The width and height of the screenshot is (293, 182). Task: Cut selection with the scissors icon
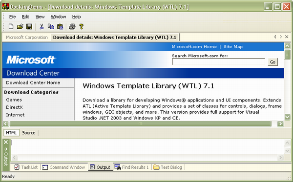42,26
